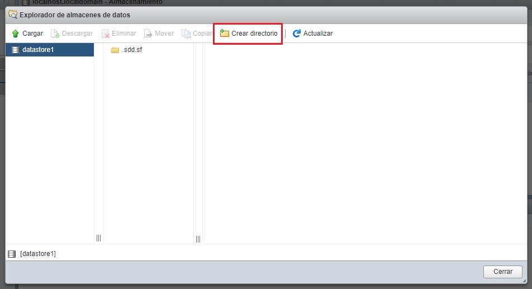Click the Descargar toolbar label
The height and width of the screenshot is (289, 532).
[x=77, y=34]
